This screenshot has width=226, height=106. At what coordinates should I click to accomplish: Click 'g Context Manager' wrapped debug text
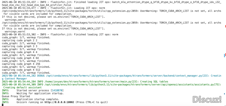14,79
